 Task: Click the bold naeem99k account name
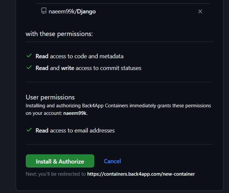point(76,113)
